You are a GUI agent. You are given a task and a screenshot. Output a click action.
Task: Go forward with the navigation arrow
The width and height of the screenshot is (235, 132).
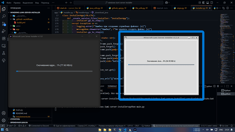[70, 2]
